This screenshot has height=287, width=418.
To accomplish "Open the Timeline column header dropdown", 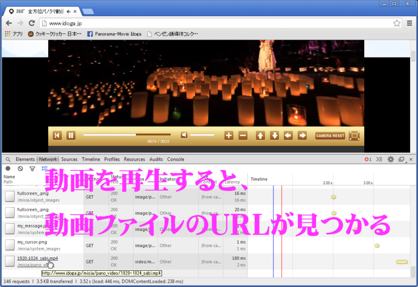I will 259,179.
